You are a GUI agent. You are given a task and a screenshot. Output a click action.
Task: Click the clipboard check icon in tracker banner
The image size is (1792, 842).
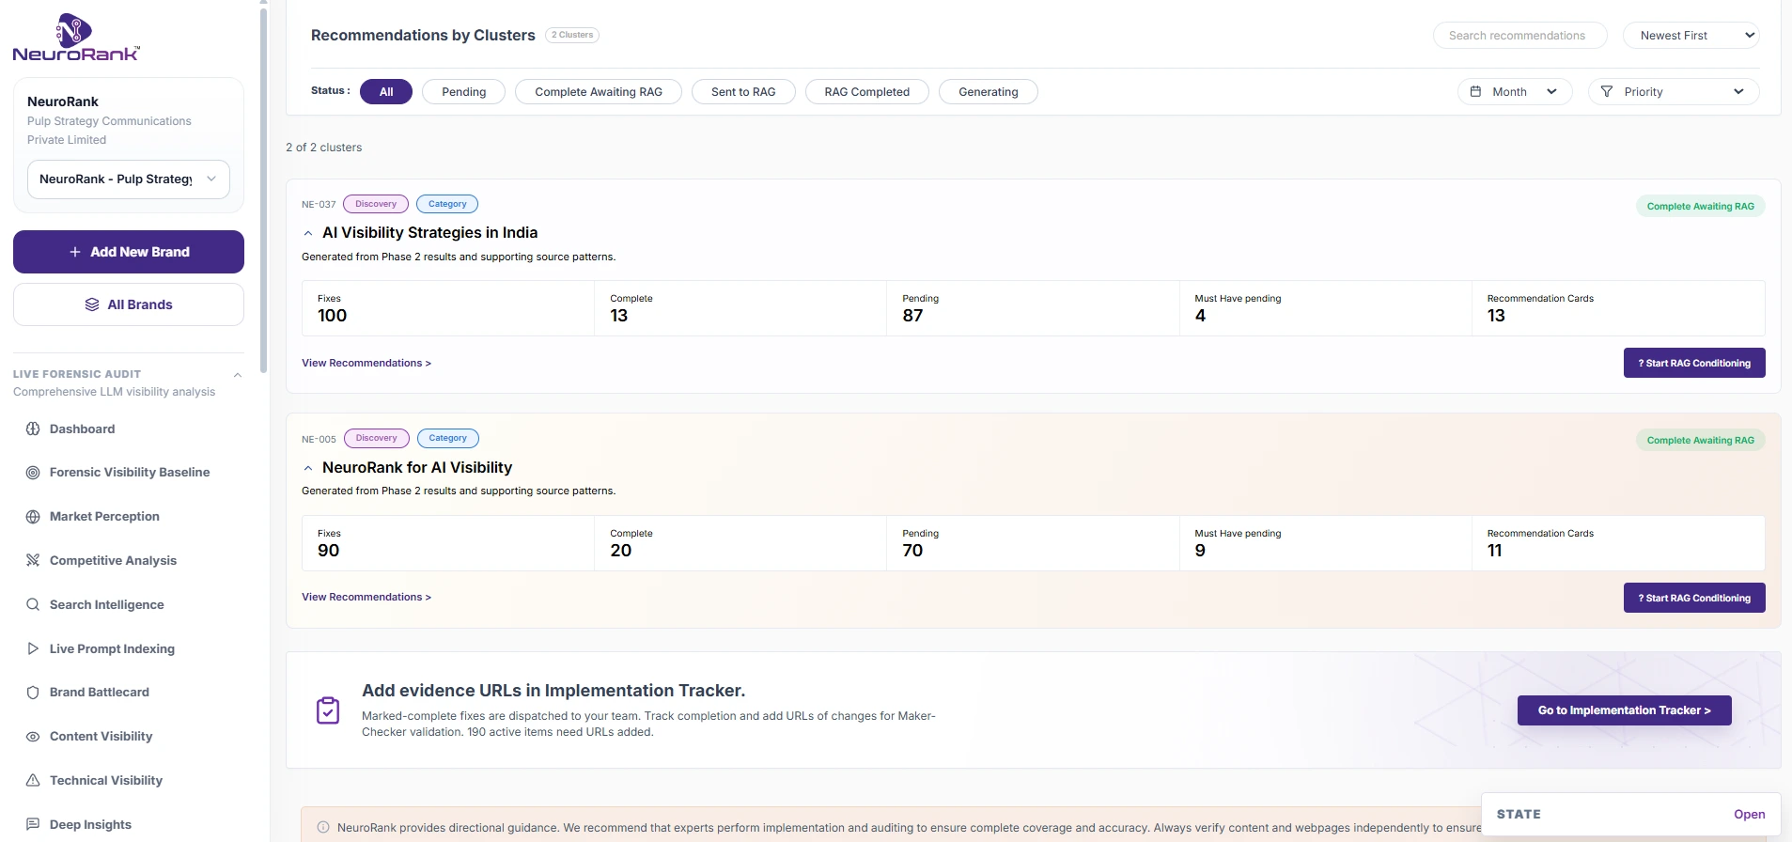[328, 710]
